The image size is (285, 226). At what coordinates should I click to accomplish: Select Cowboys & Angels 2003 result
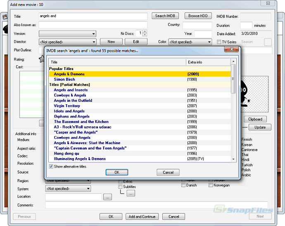(x=140, y=95)
